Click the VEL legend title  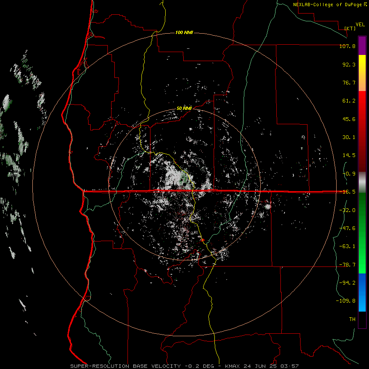pyautogui.click(x=360, y=25)
